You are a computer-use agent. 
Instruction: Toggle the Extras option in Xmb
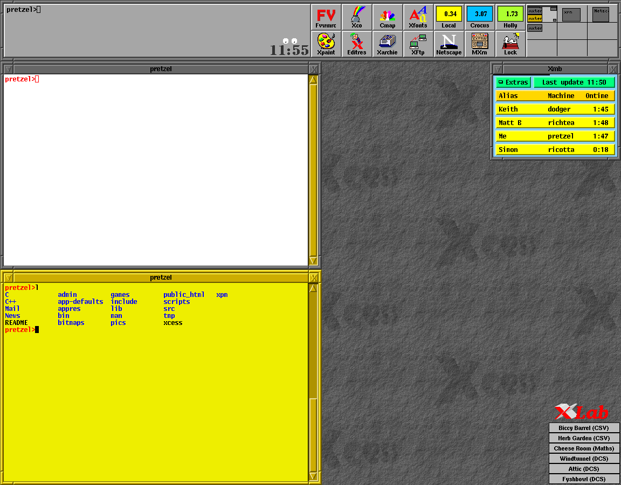coord(513,82)
